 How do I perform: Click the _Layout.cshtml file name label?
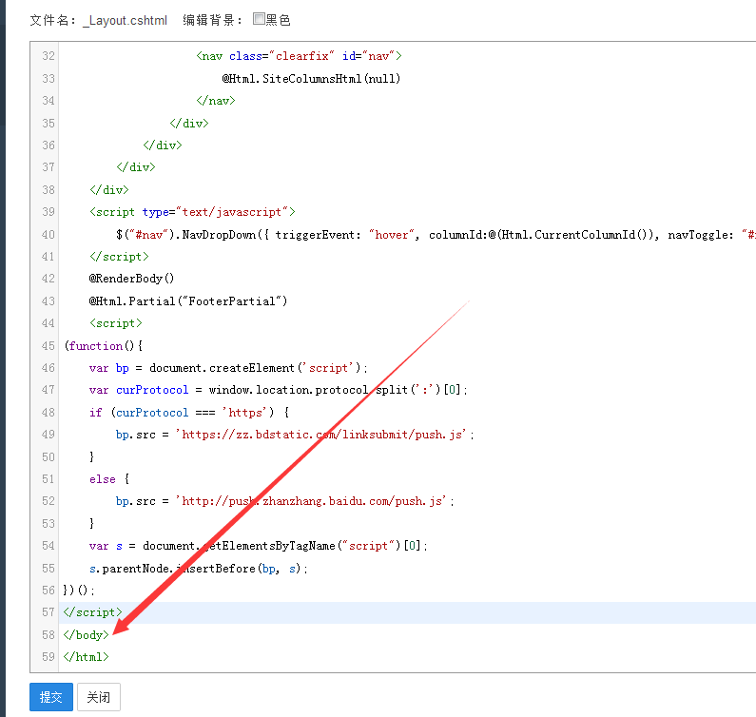125,19
